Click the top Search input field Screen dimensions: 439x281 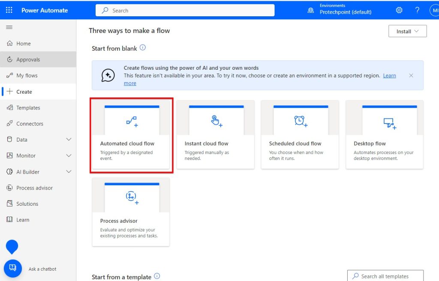pos(185,10)
